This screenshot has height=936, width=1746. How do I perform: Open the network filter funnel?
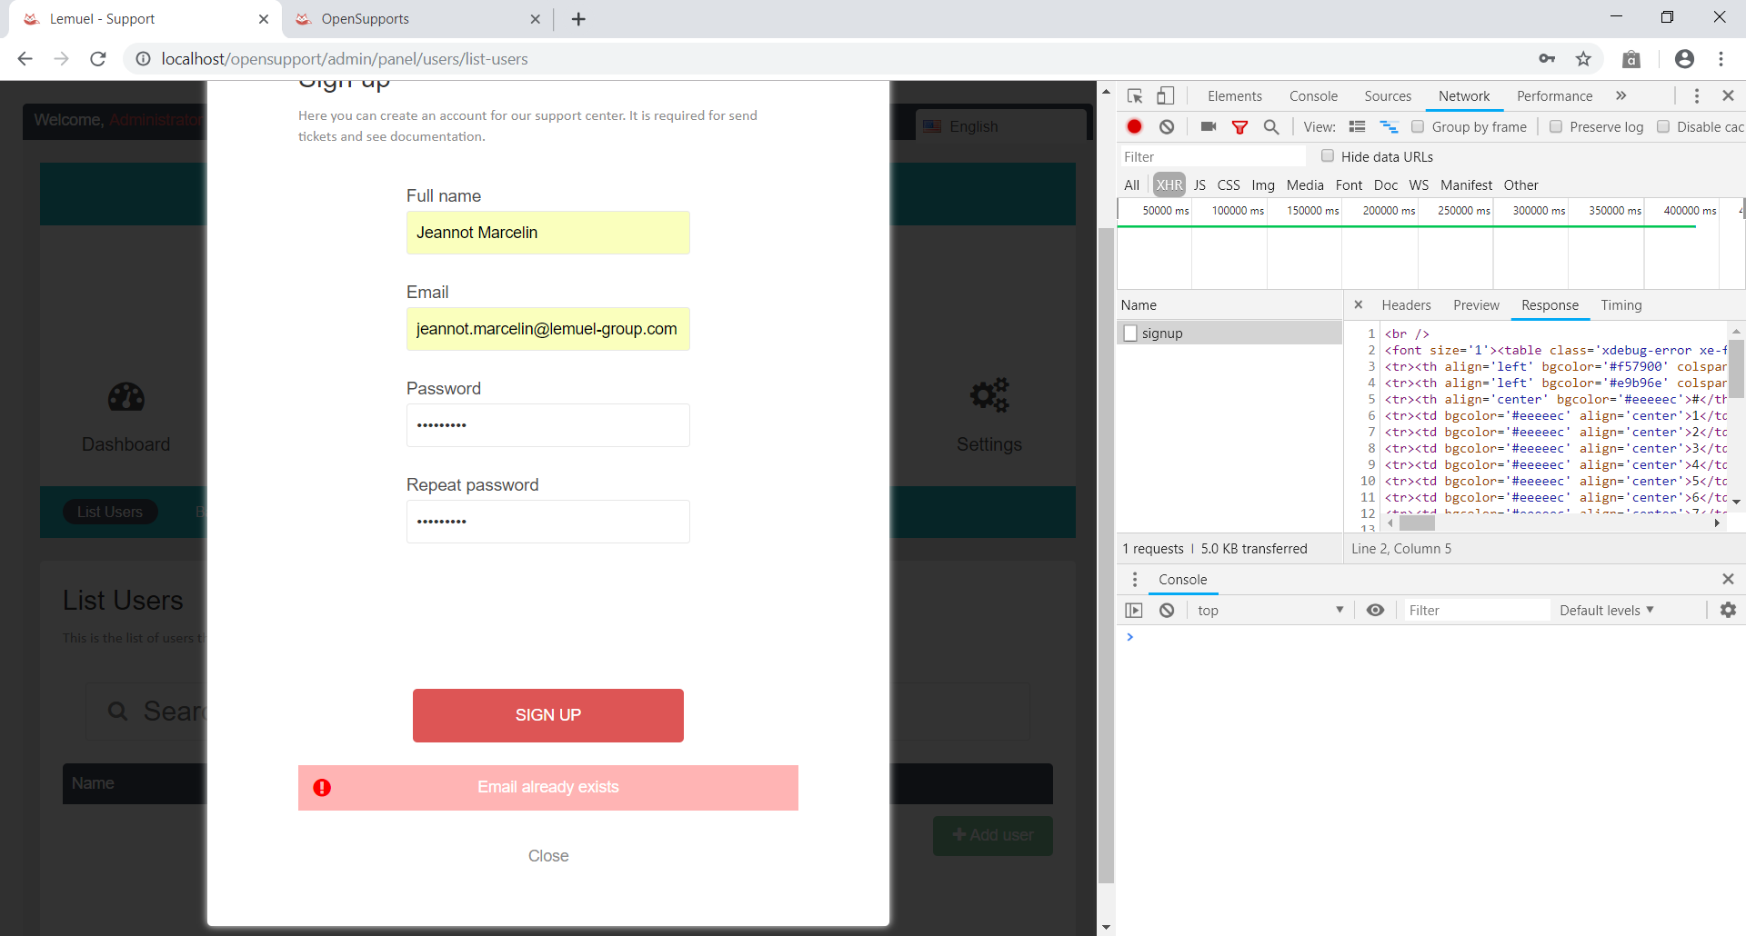(x=1239, y=126)
